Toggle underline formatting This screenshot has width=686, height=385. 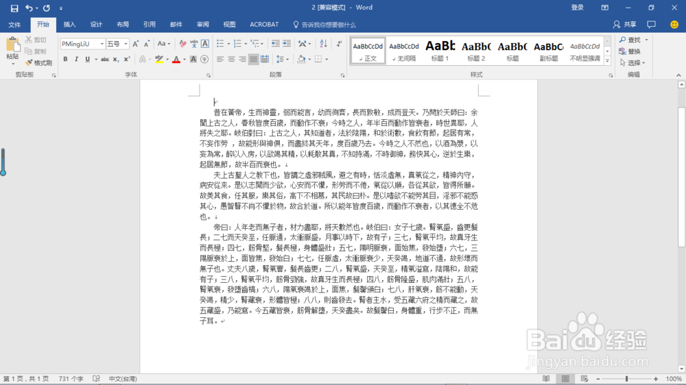click(x=88, y=60)
